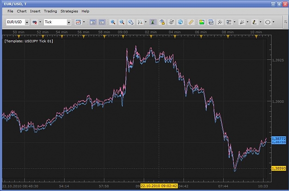Image resolution: width=289 pixels, height=191 pixels.
Task: Toggle the first highlighted price-panel button
Action: (93, 22)
